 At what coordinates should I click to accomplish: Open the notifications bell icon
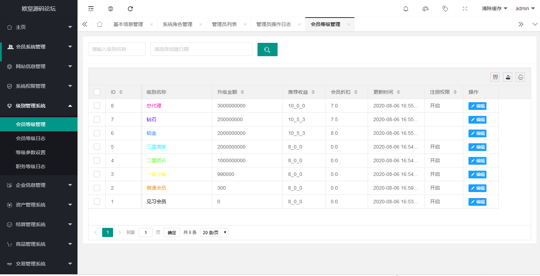point(405,8)
